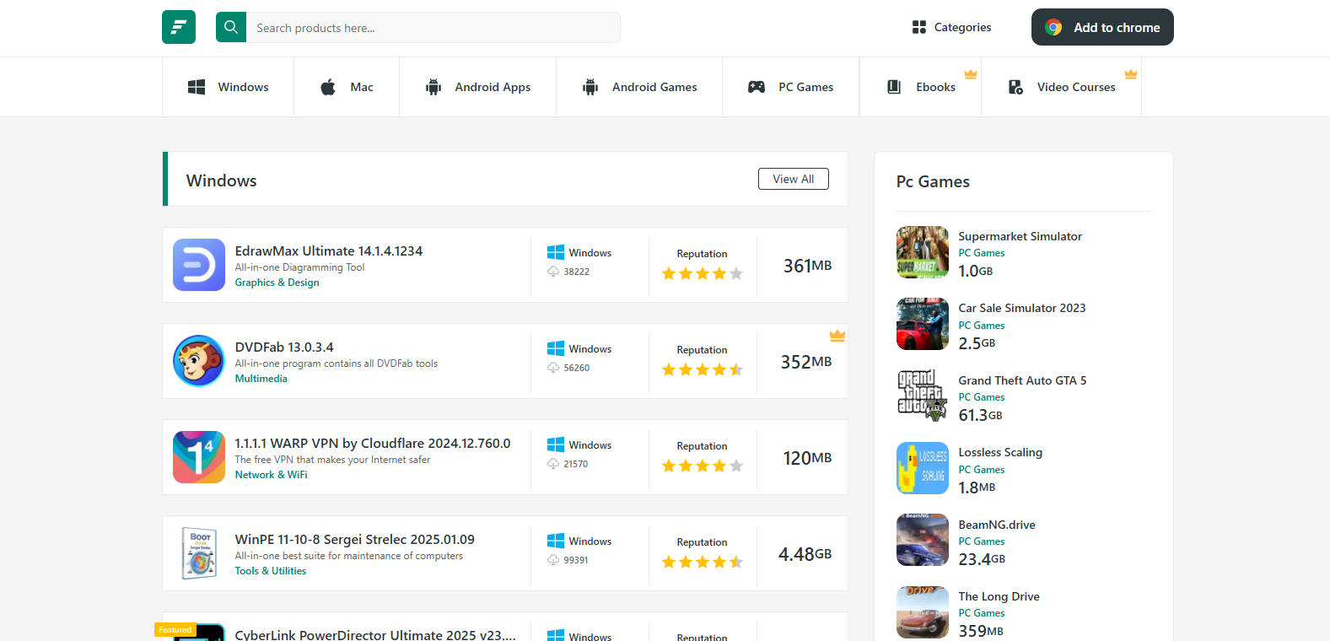This screenshot has width=1330, height=641.
Task: Open the WinPE Sergei Strelec boot icon
Action: click(199, 553)
